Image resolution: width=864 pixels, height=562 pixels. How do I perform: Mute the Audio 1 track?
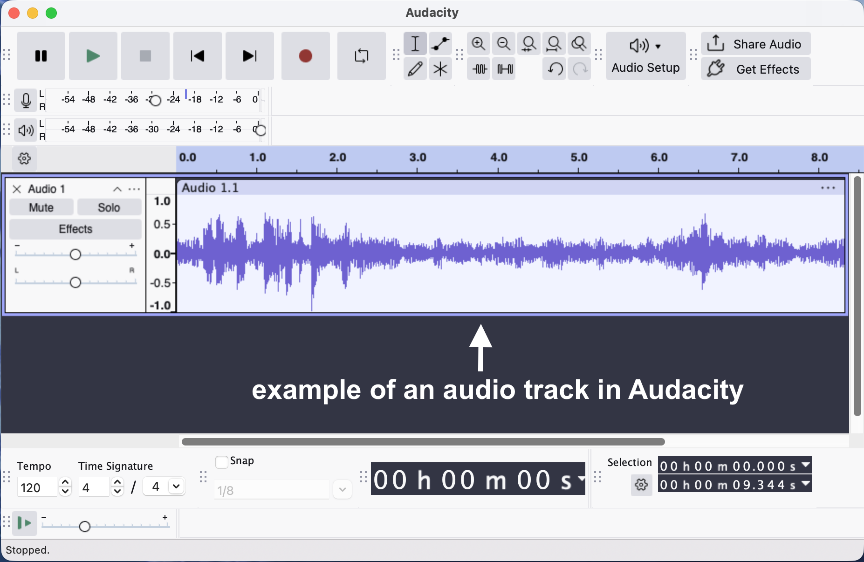point(41,207)
